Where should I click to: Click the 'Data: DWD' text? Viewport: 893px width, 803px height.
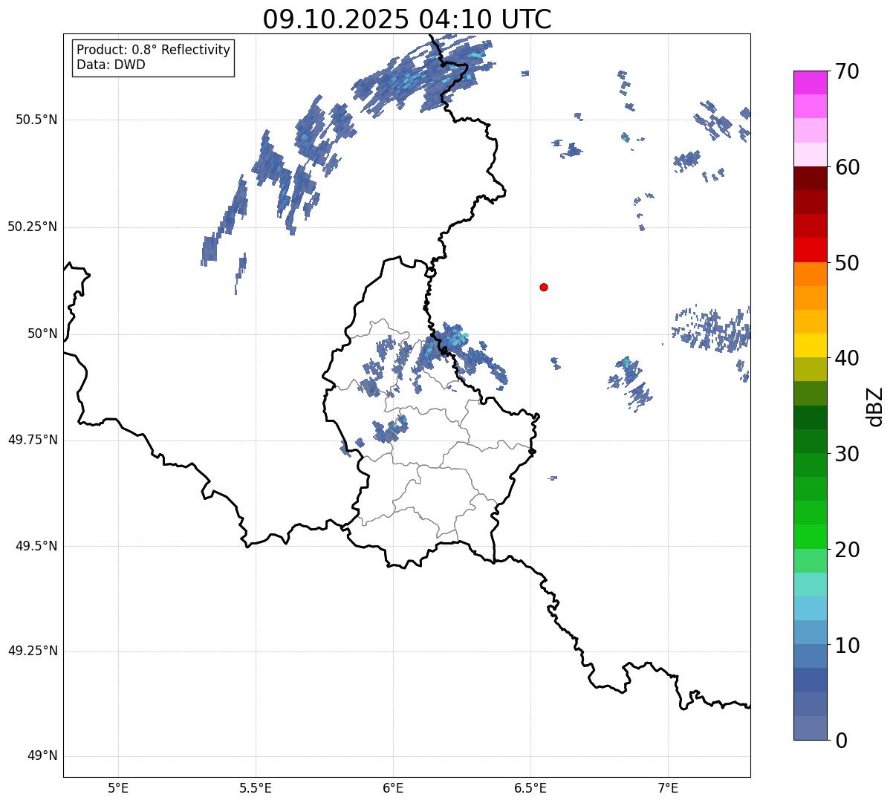111,65
